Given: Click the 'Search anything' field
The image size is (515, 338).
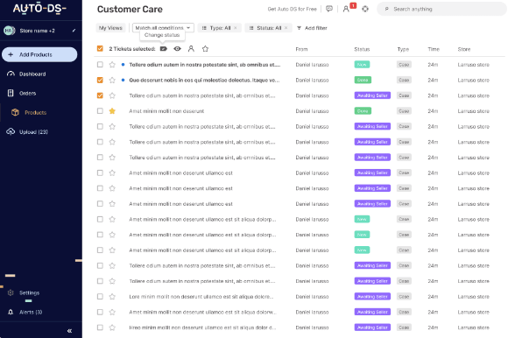Looking at the screenshot, I should (x=441, y=9).
